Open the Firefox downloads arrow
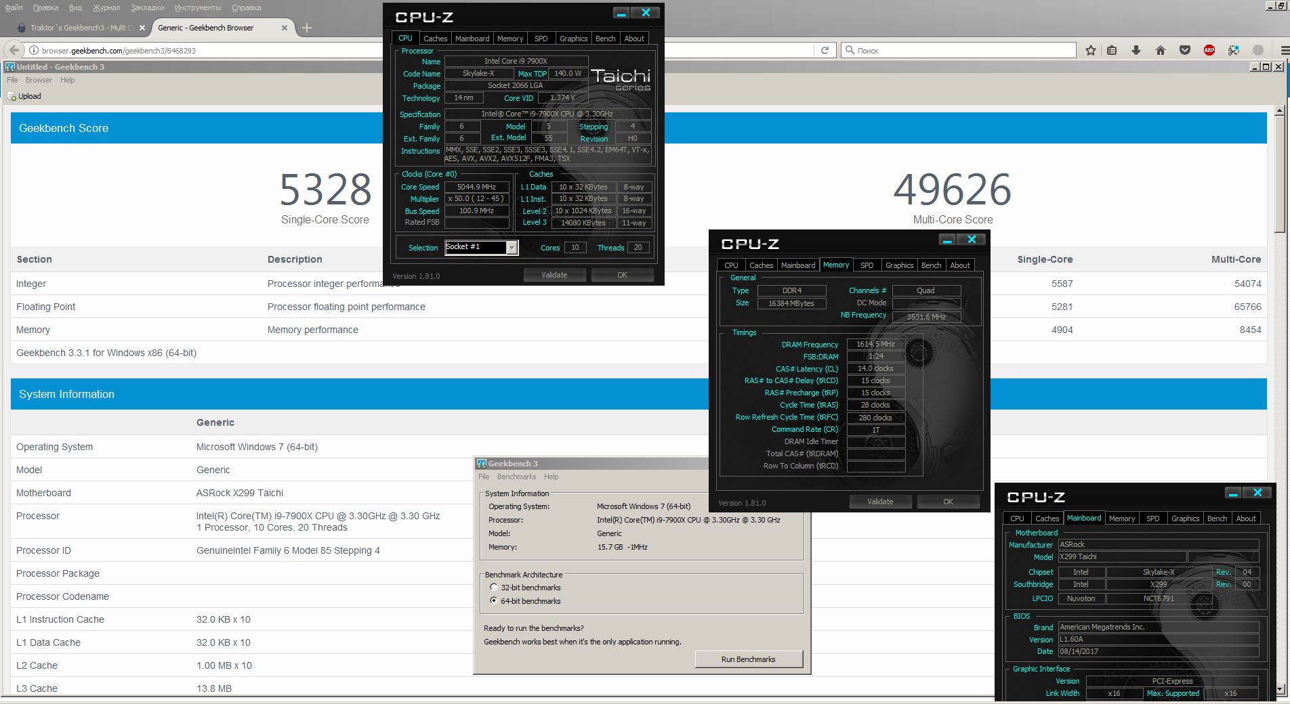 pos(1136,50)
